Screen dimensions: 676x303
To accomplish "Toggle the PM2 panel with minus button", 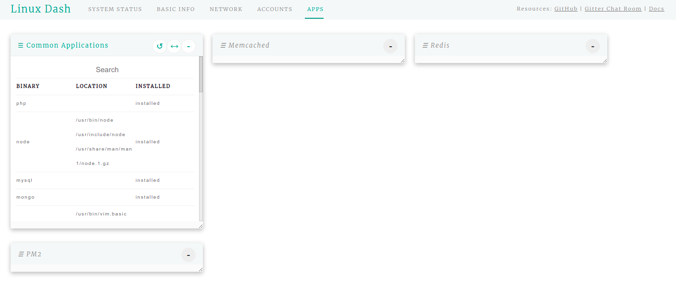I will coord(188,255).
